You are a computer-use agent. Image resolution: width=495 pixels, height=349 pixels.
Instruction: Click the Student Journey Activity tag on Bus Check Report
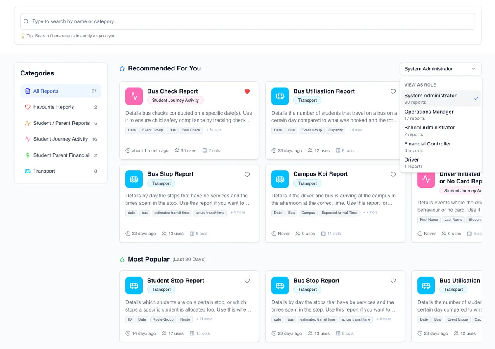coord(175,100)
